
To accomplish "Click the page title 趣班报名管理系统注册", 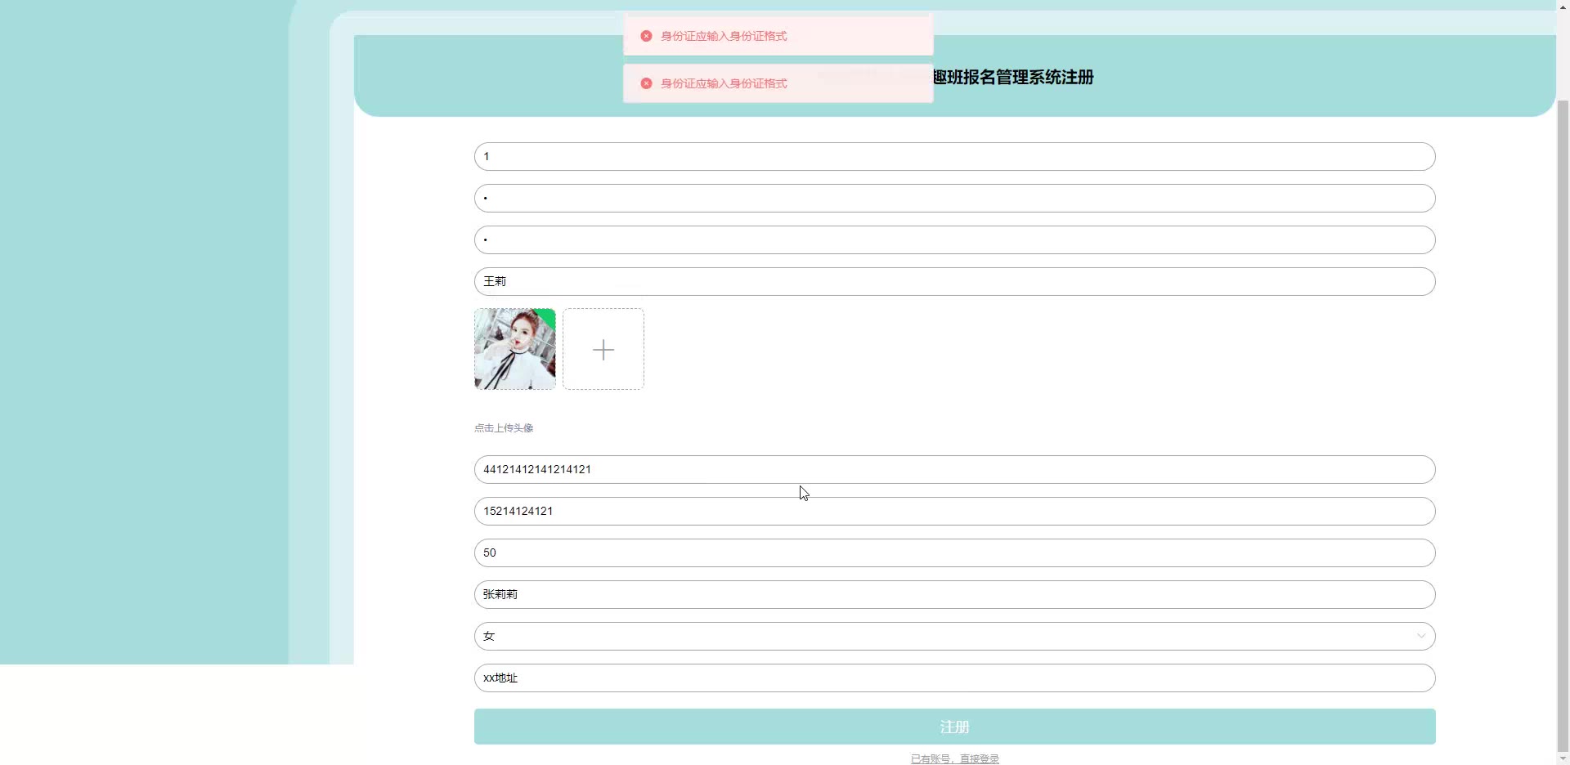I will coord(1013,77).
